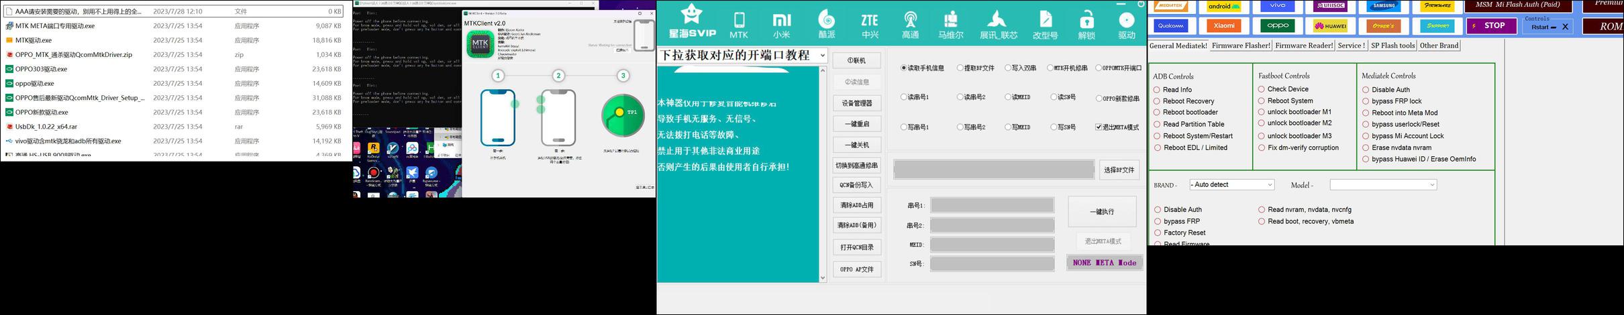Open the 解锁 unlock padlock icon
The height and width of the screenshot is (315, 1624).
click(x=1086, y=25)
